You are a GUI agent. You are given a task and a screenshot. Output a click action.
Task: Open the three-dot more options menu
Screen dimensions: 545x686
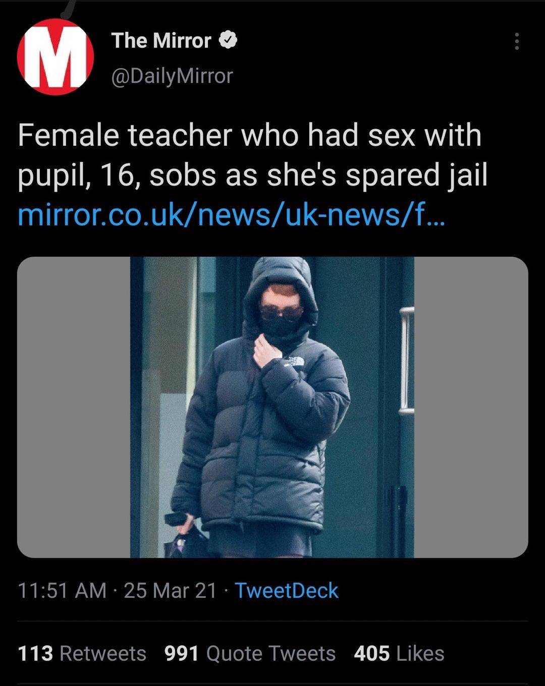(516, 41)
